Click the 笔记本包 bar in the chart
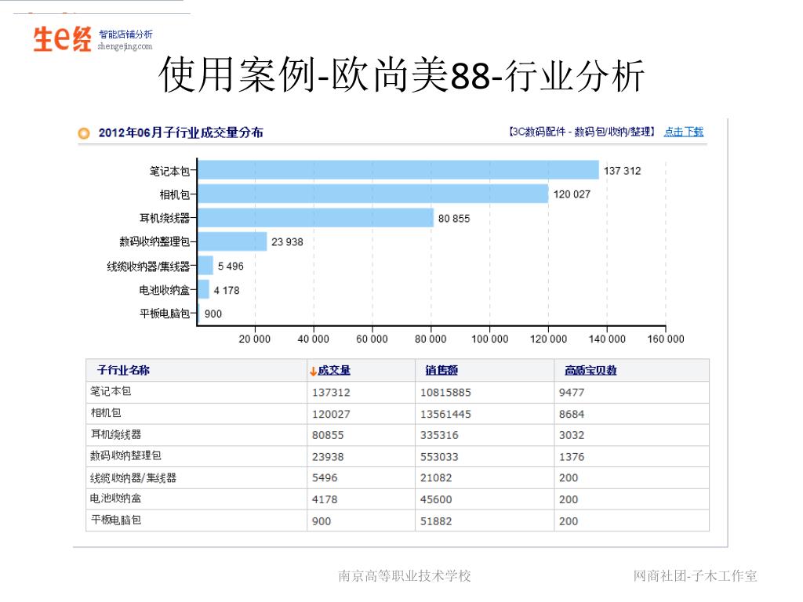The width and height of the screenshot is (803, 602). coord(398,170)
